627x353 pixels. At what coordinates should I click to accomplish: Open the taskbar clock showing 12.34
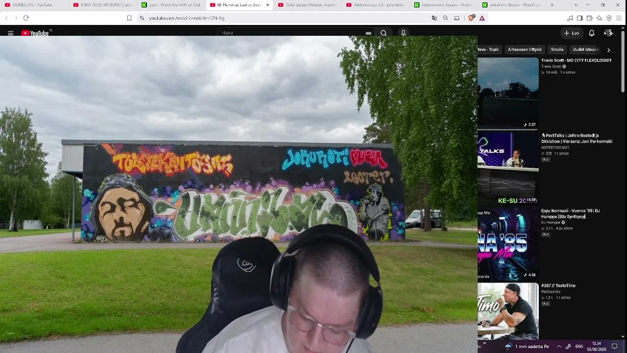point(597,347)
